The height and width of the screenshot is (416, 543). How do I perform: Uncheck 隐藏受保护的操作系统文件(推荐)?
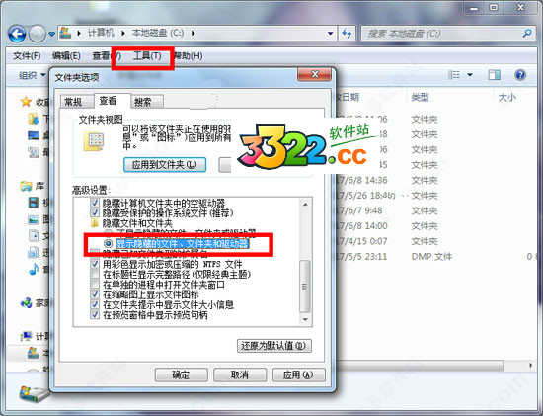(95, 212)
